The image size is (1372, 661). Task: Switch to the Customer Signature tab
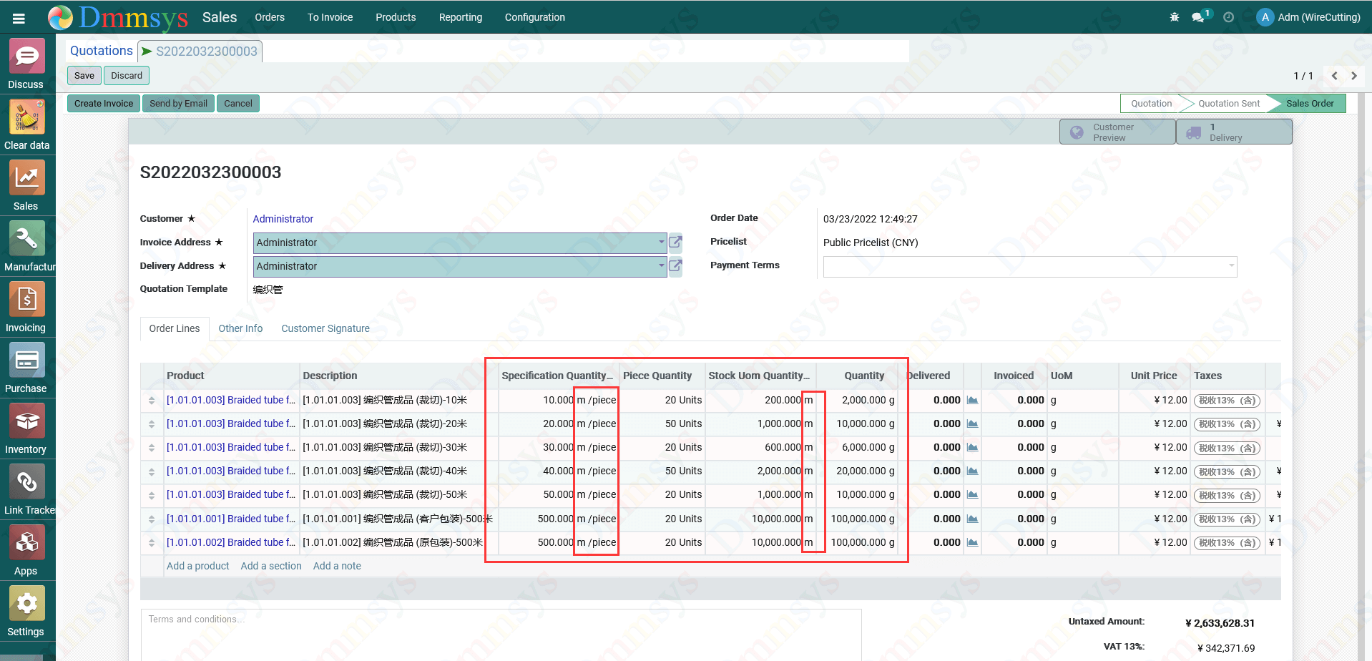coord(325,328)
